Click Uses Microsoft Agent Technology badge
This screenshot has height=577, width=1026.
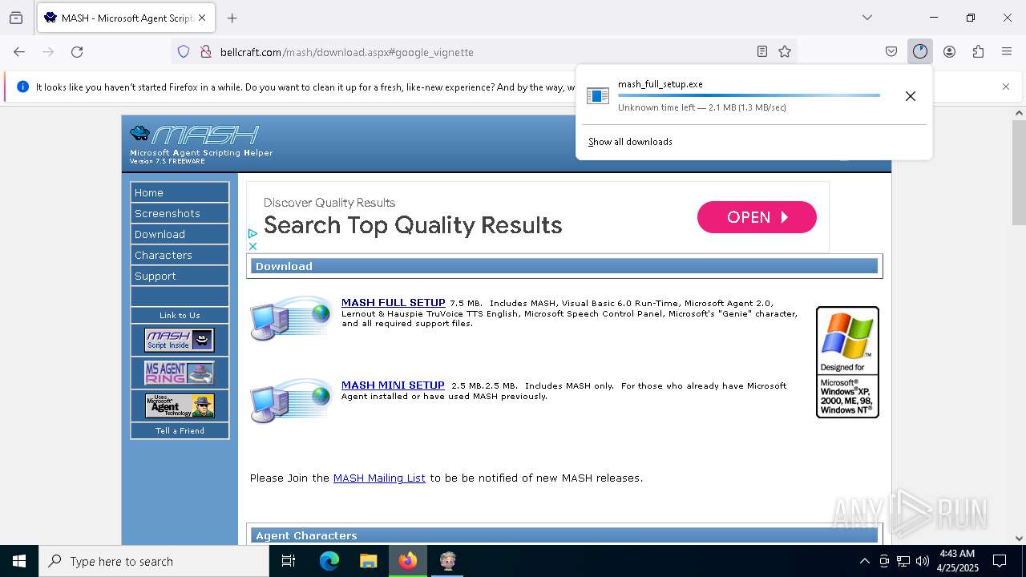[x=180, y=406]
